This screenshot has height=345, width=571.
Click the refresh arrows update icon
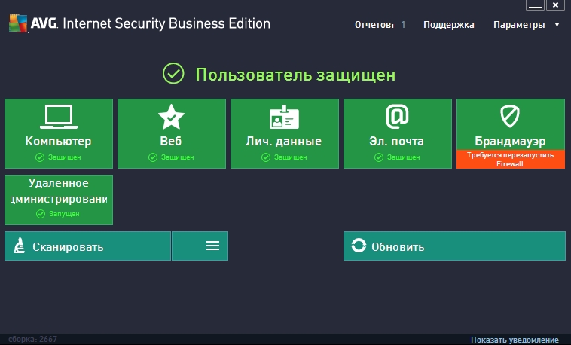pyautogui.click(x=359, y=246)
